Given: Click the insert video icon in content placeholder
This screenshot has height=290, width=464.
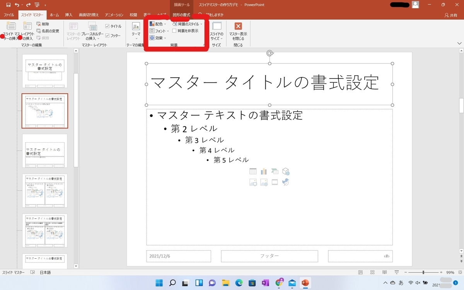Looking at the screenshot, I should 275,182.
